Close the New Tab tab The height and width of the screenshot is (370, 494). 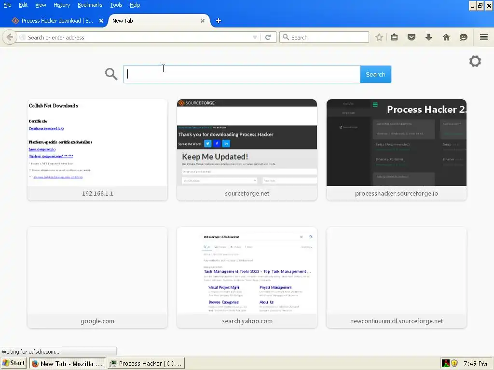203,21
